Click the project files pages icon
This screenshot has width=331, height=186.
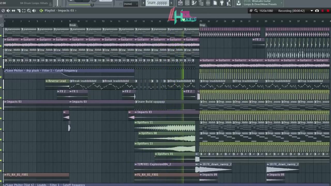pyautogui.click(x=215, y=3)
